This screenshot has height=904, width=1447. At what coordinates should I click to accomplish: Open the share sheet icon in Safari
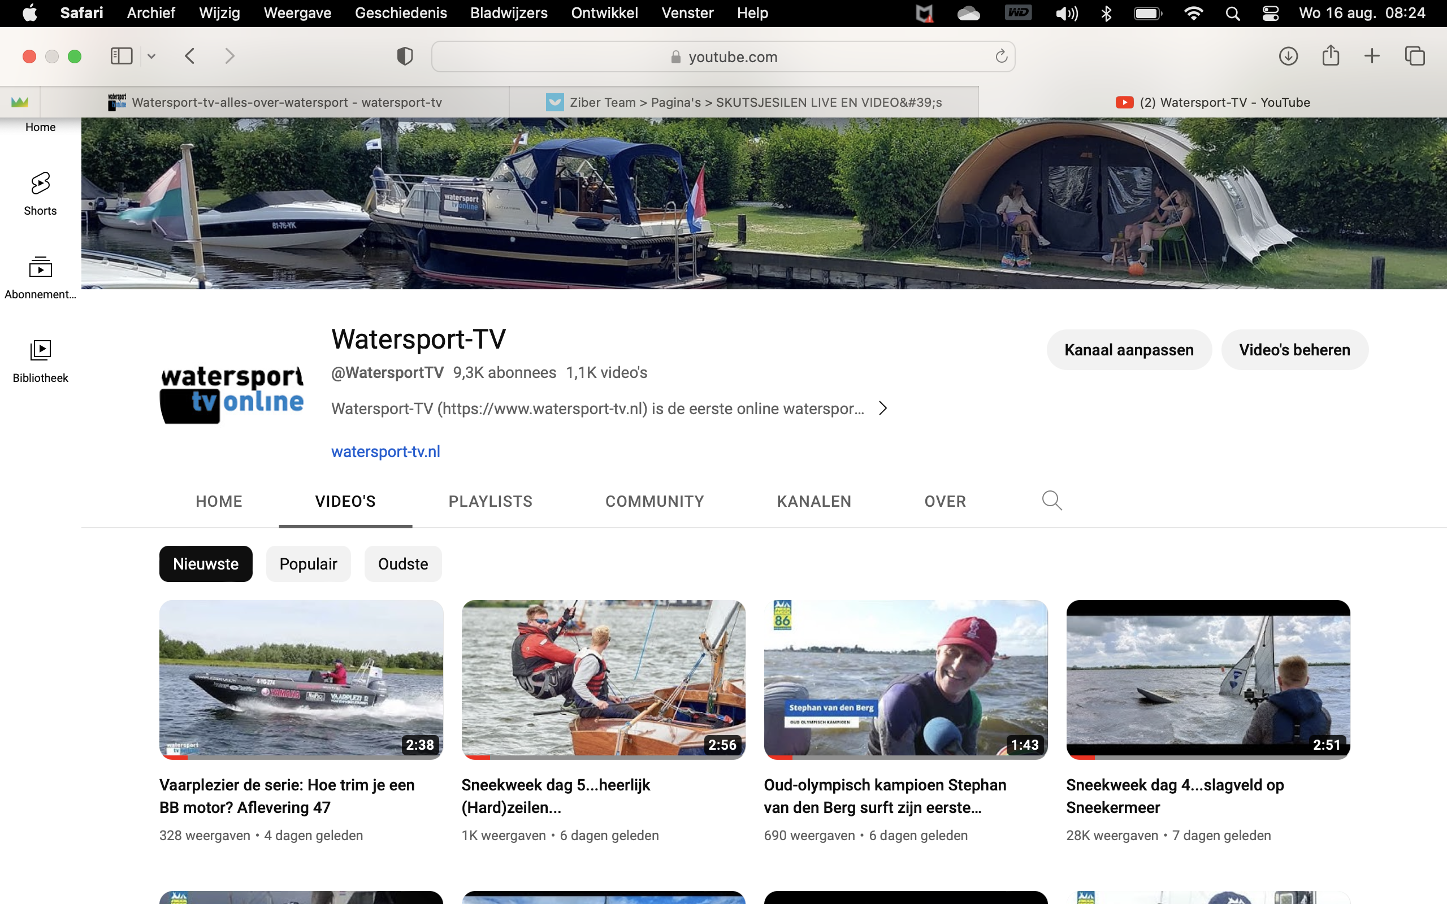coord(1331,55)
